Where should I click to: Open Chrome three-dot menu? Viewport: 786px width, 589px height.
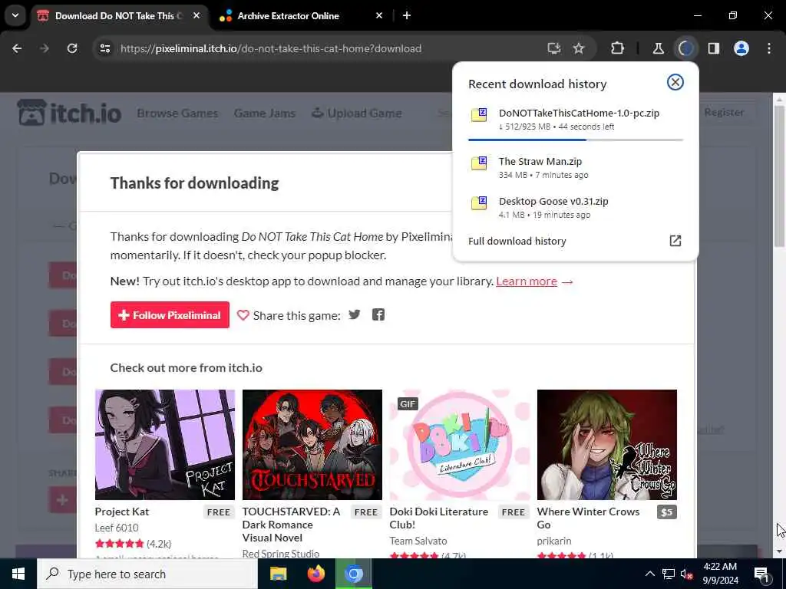pyautogui.click(x=768, y=48)
